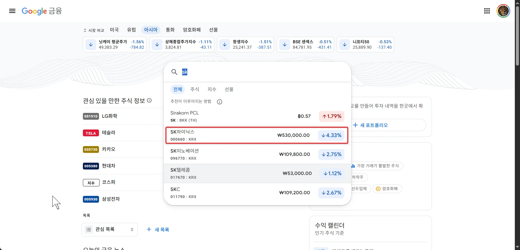The image size is (520, 250).
Task: Open the Google apps grid
Action: coord(487,11)
